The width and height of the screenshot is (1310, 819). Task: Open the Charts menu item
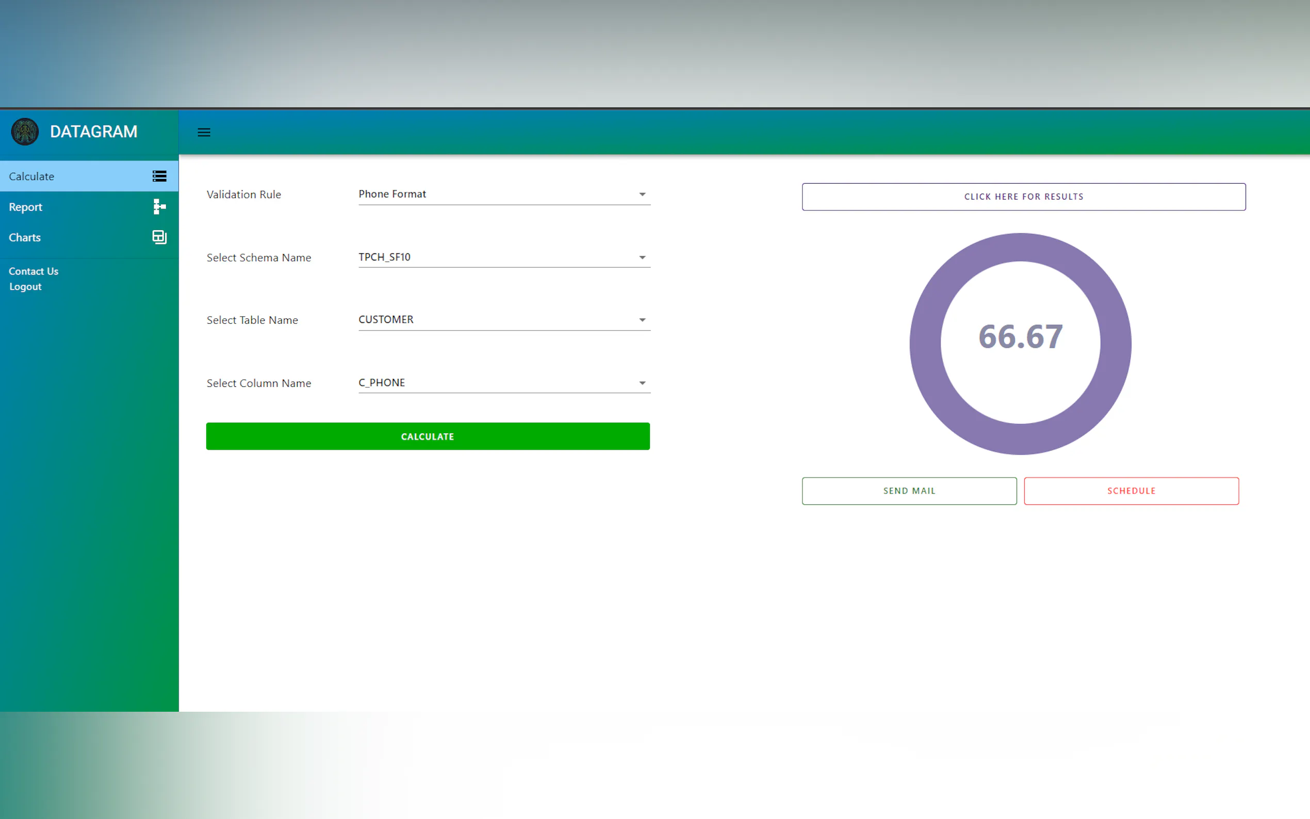coord(25,237)
